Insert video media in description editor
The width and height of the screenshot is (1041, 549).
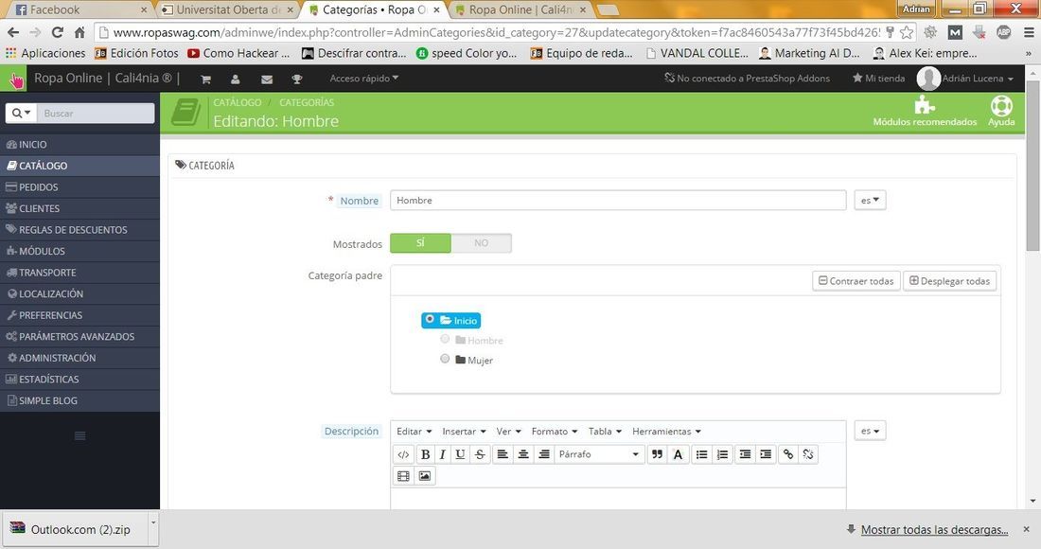pos(403,476)
